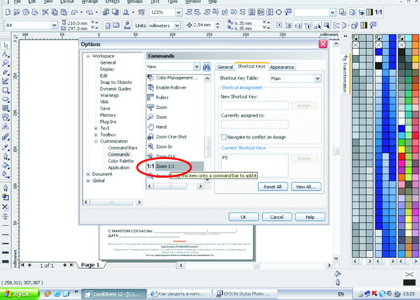The image size is (420, 300).
Task: Cut the selection with the scissors icon
Action: click(45, 12)
